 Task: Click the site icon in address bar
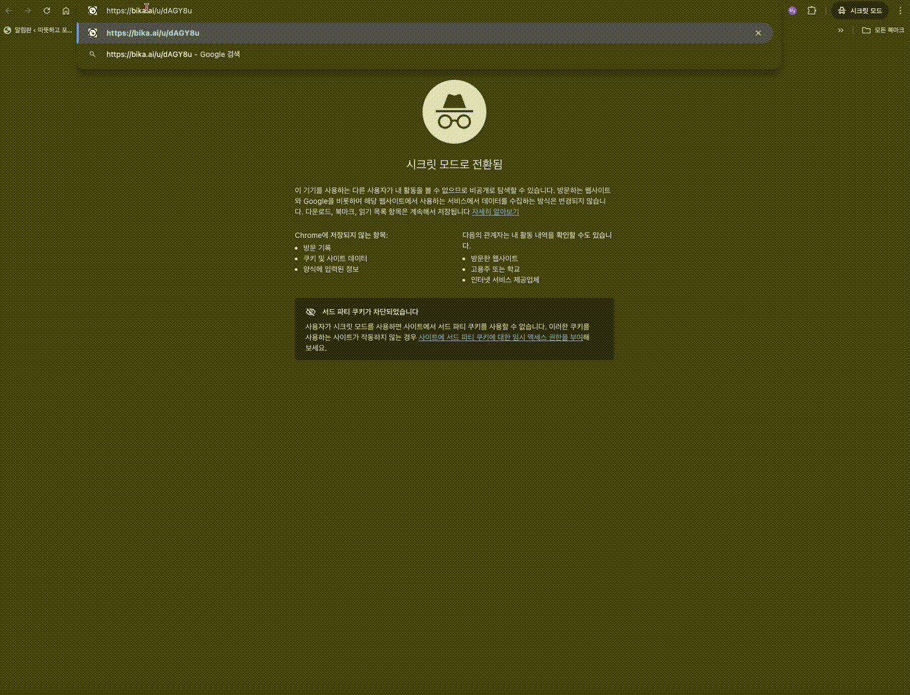92,11
